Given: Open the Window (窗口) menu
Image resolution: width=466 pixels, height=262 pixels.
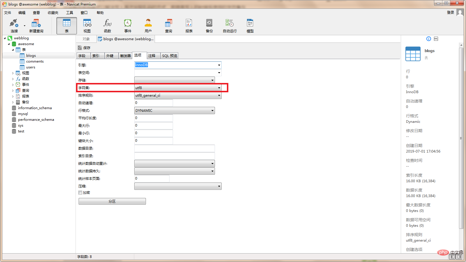Looking at the screenshot, I should click(x=84, y=13).
